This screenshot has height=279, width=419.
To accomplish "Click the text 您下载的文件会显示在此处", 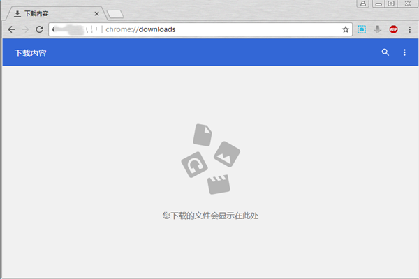I will coord(210,216).
